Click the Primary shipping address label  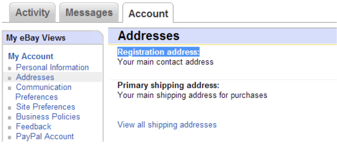pos(168,85)
